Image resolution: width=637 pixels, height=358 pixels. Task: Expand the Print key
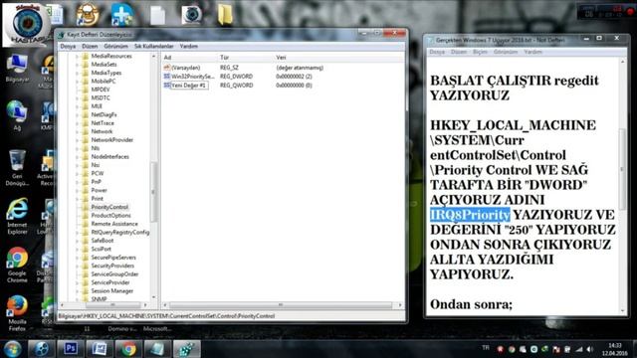pos(77,199)
